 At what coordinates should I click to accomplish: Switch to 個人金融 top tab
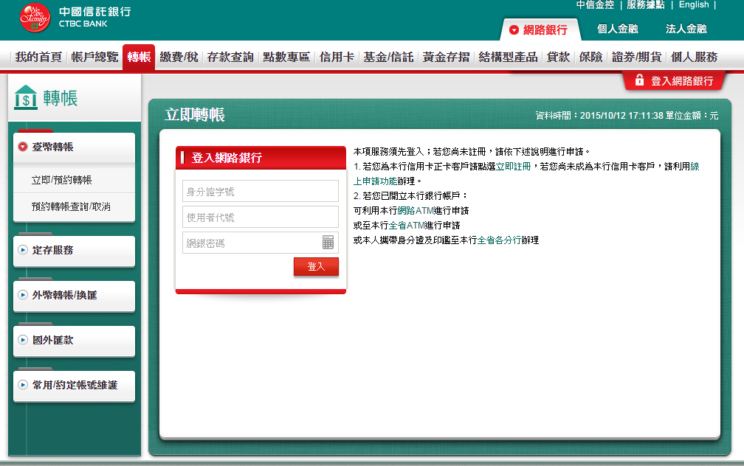click(617, 29)
